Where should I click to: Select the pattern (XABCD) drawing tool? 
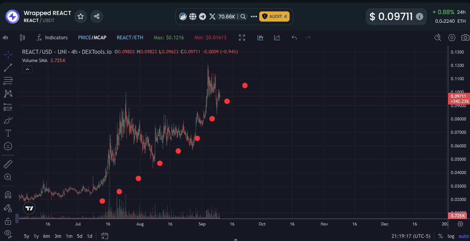point(7,94)
